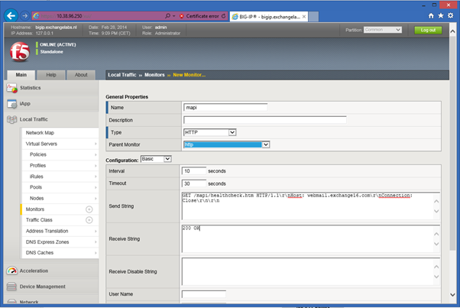
Task: Click the Description input field
Action: [x=264, y=120]
